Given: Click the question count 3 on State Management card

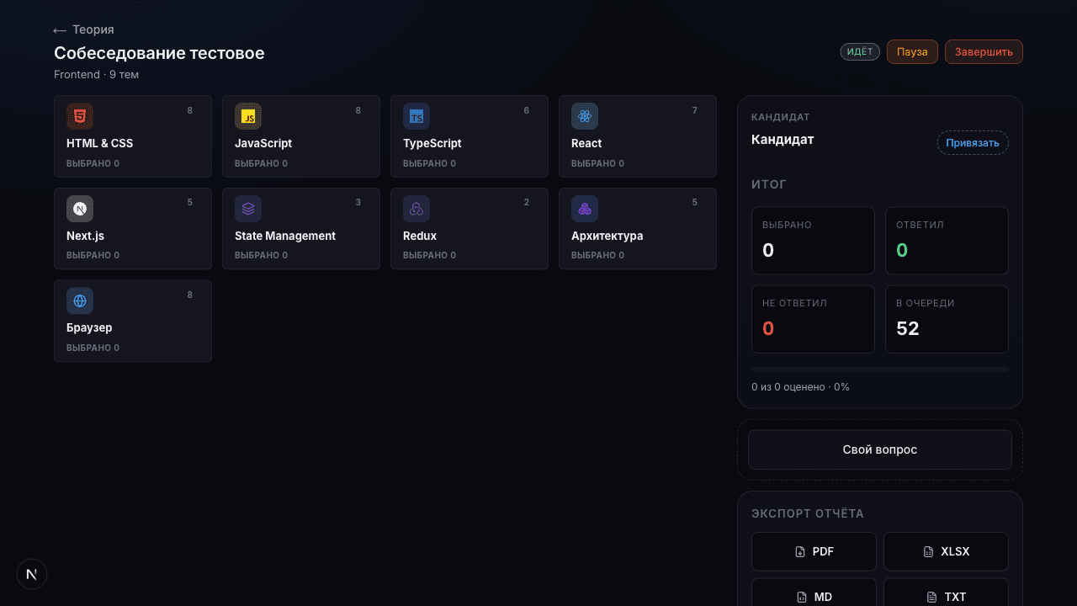Looking at the screenshot, I should coord(358,202).
